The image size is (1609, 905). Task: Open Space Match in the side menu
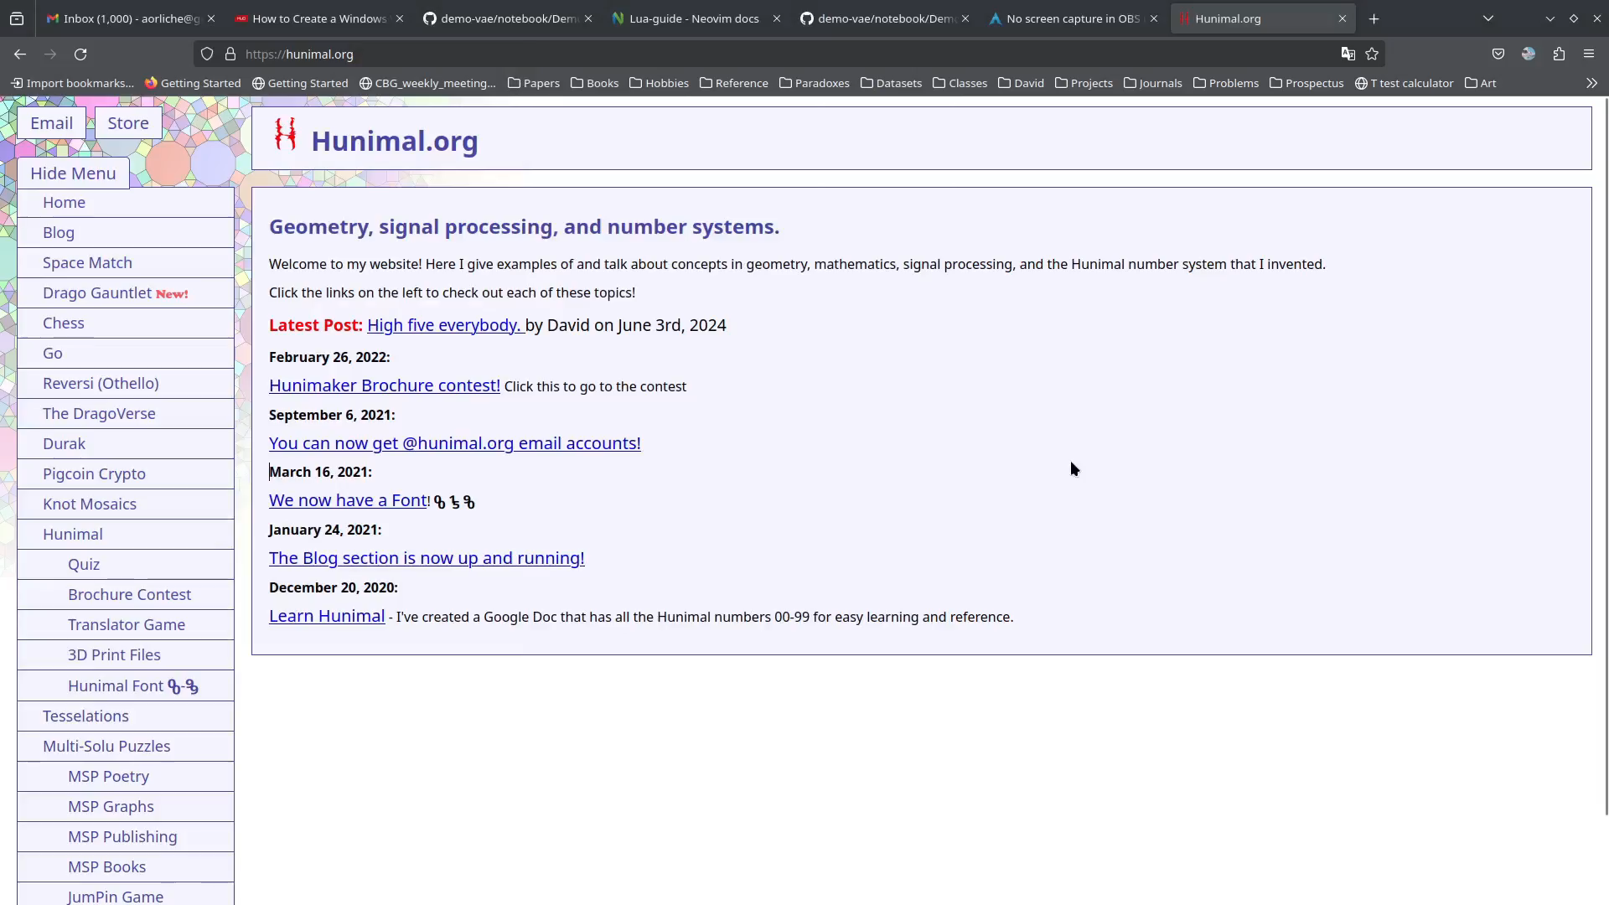coord(126,263)
